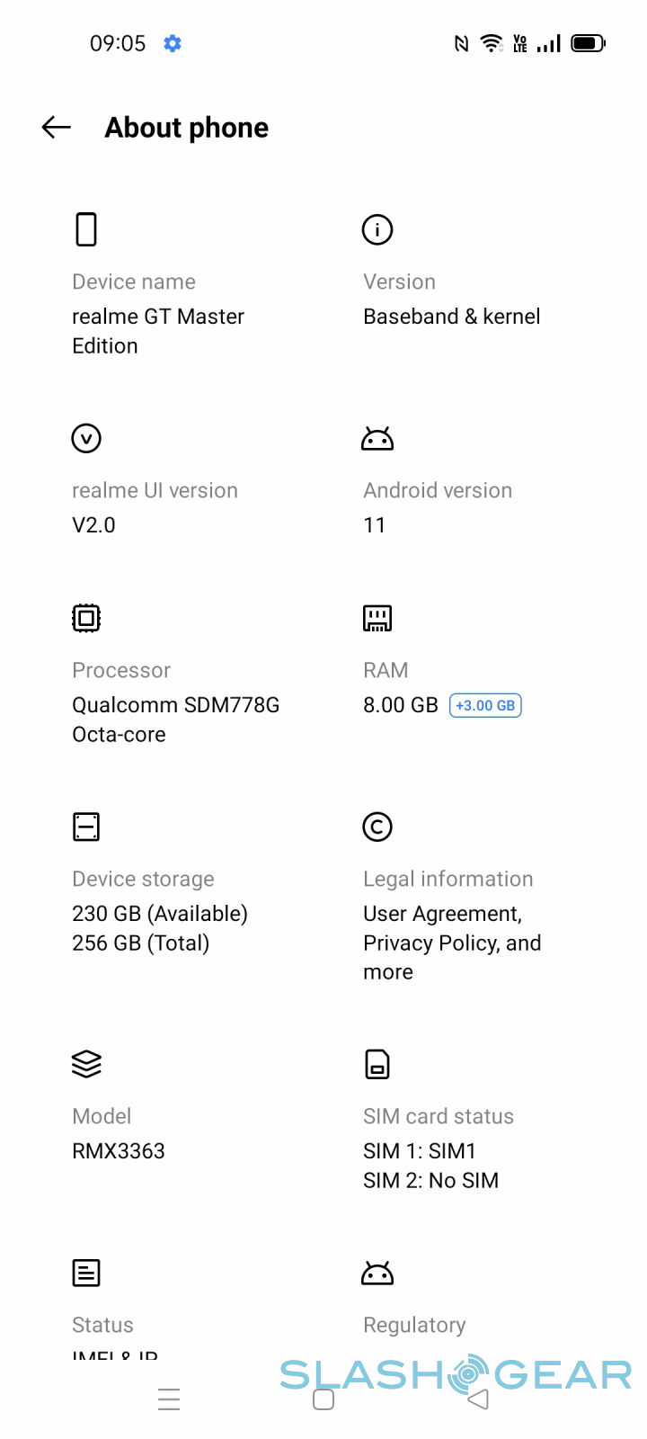Tap the Android version robot icon

377,438
